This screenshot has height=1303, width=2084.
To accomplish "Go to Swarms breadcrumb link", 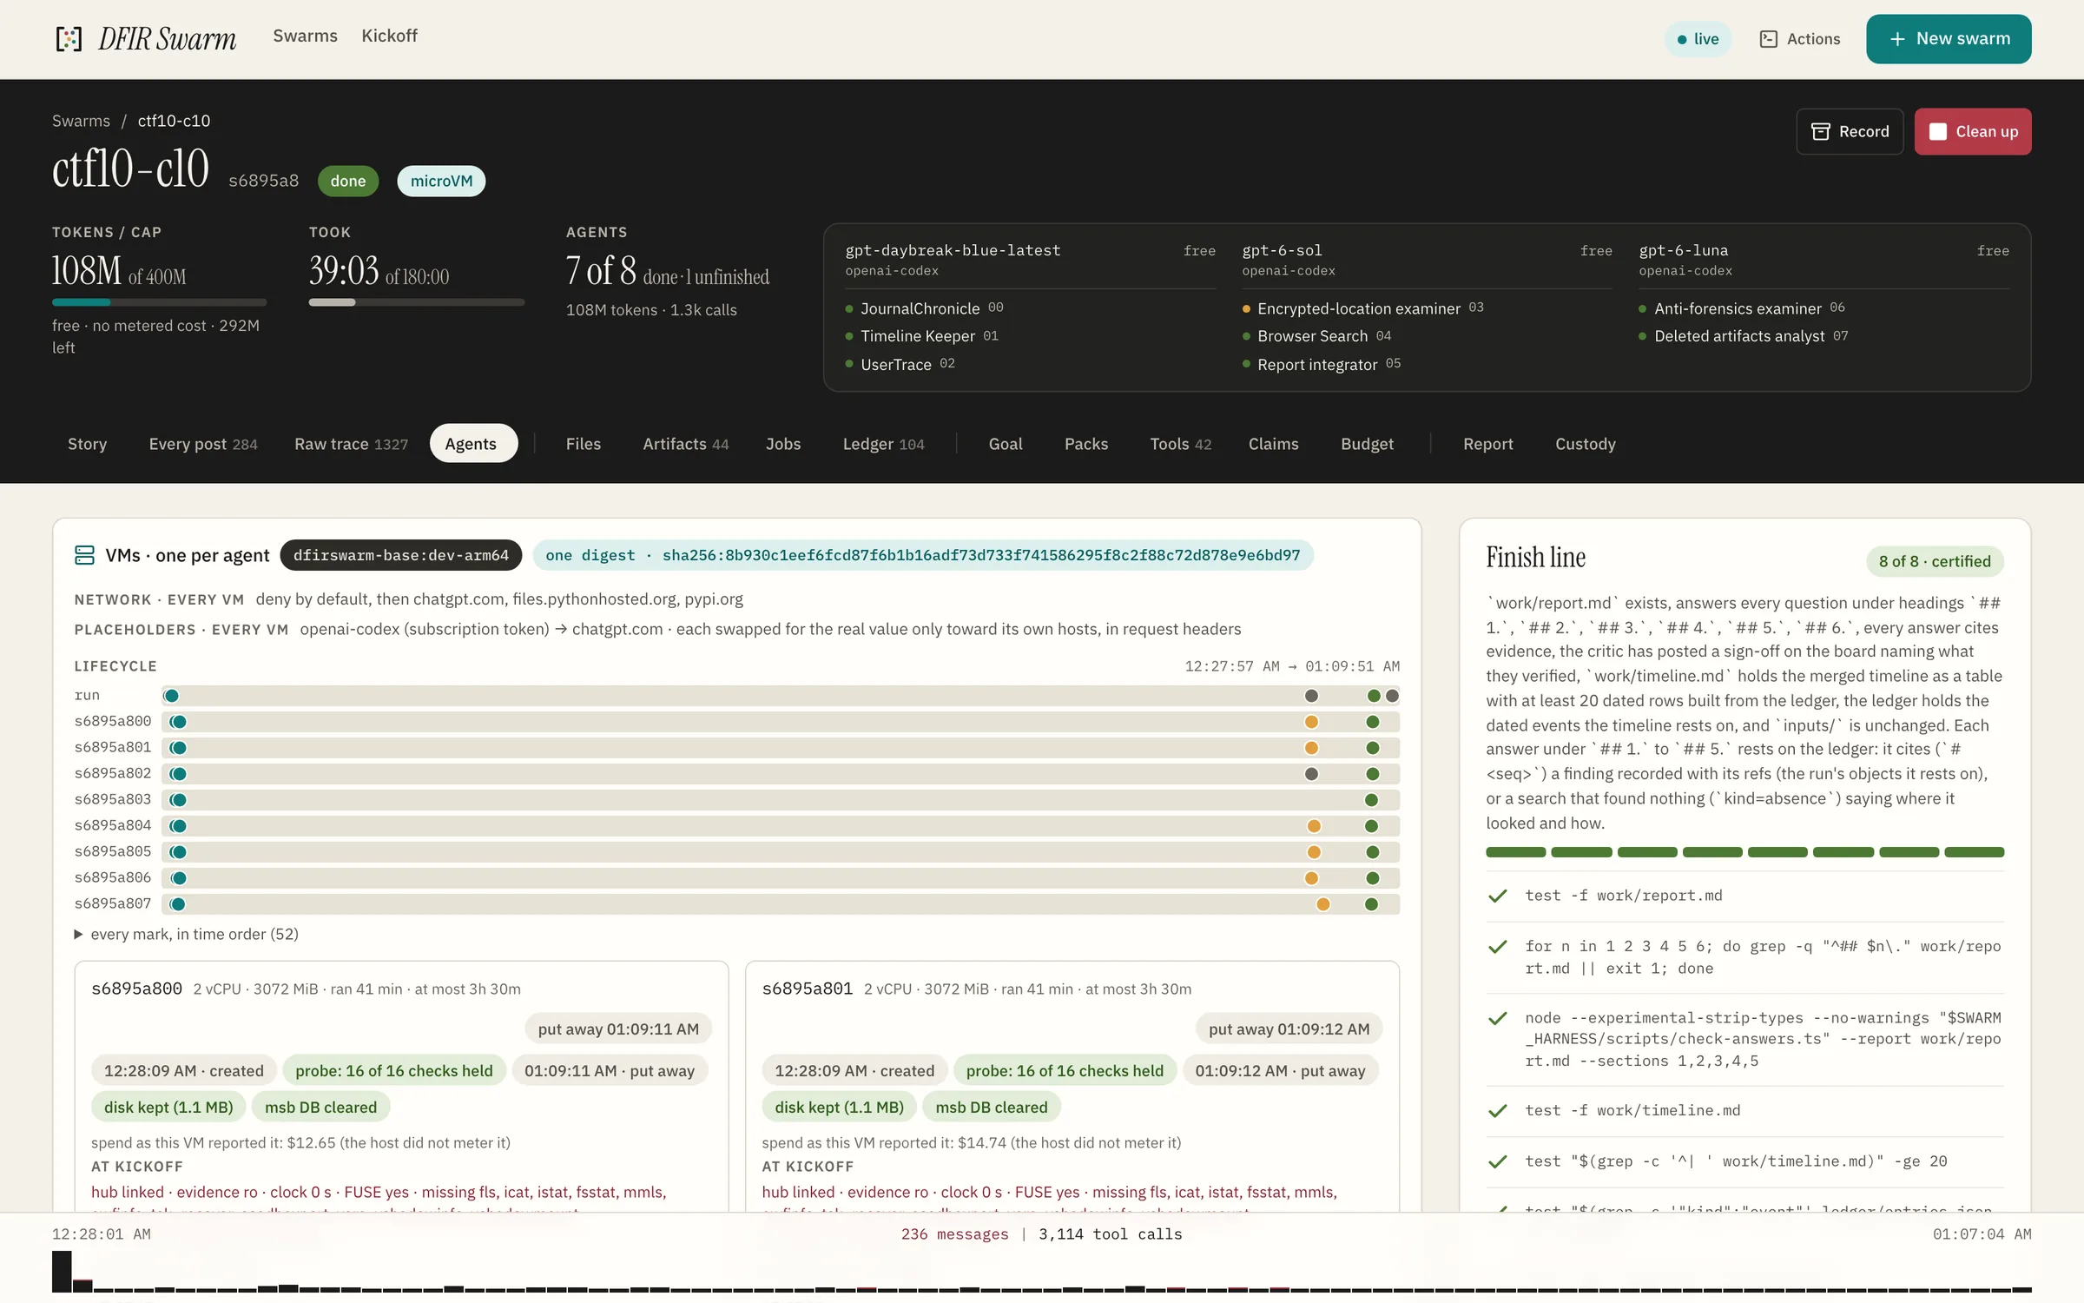I will point(81,121).
